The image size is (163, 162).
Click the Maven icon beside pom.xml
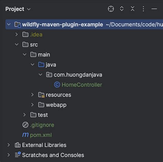click(x=25, y=135)
